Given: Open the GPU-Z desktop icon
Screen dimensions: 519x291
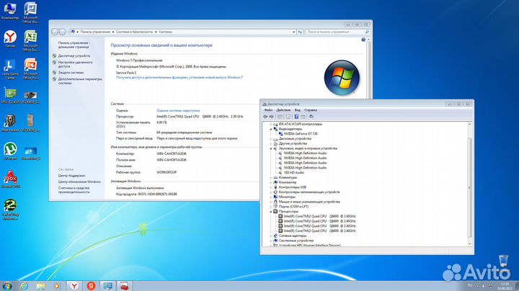Looking at the screenshot, I should (10, 96).
